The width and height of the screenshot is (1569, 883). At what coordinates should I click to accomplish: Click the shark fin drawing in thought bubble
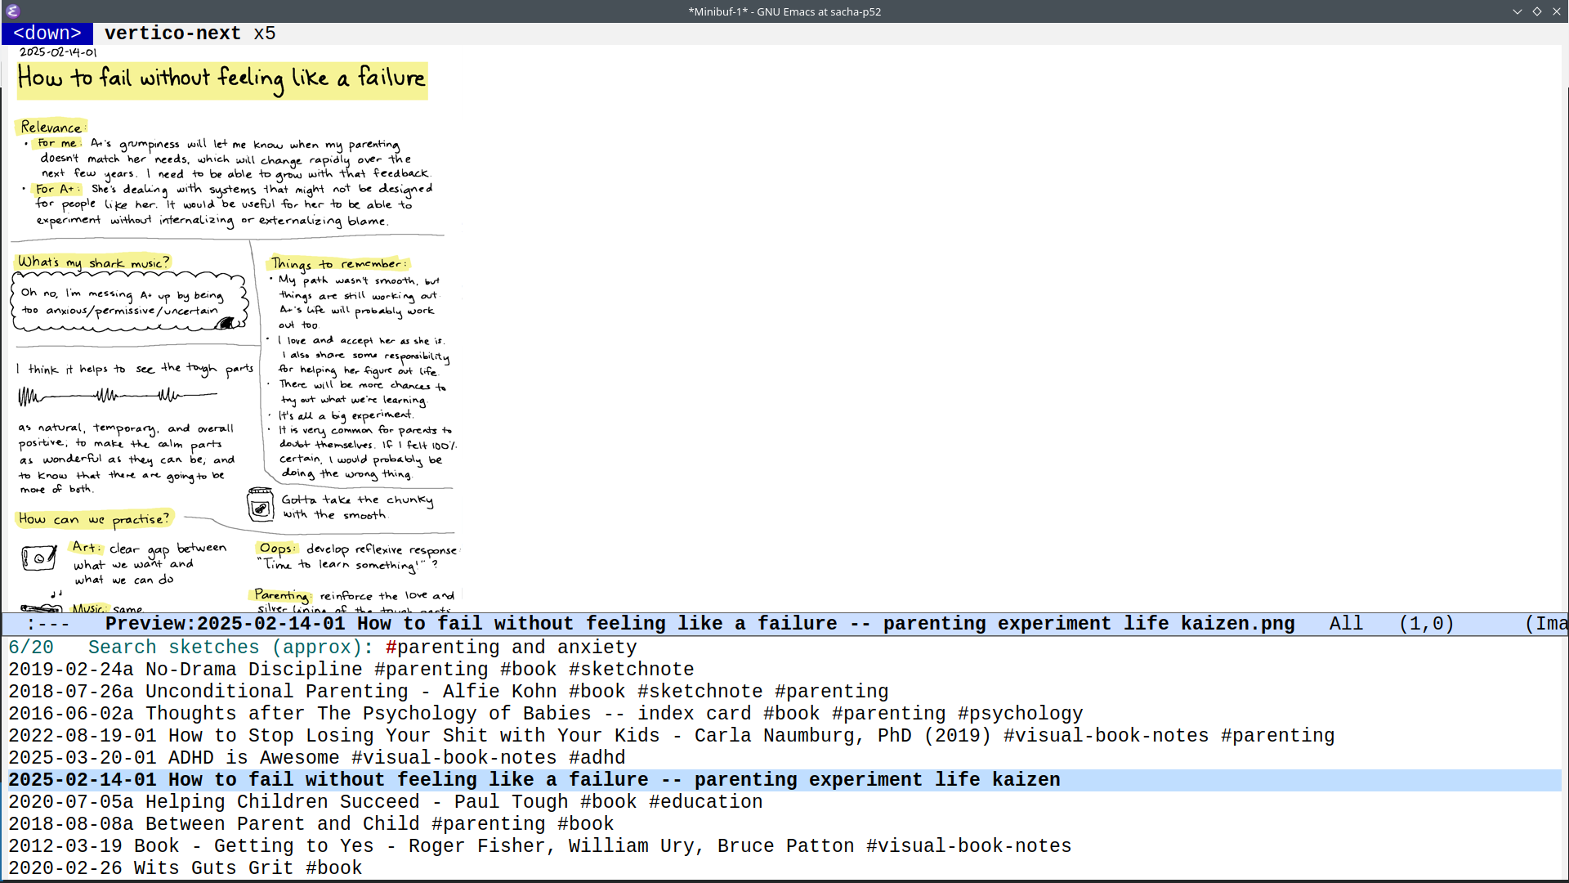pos(226,323)
